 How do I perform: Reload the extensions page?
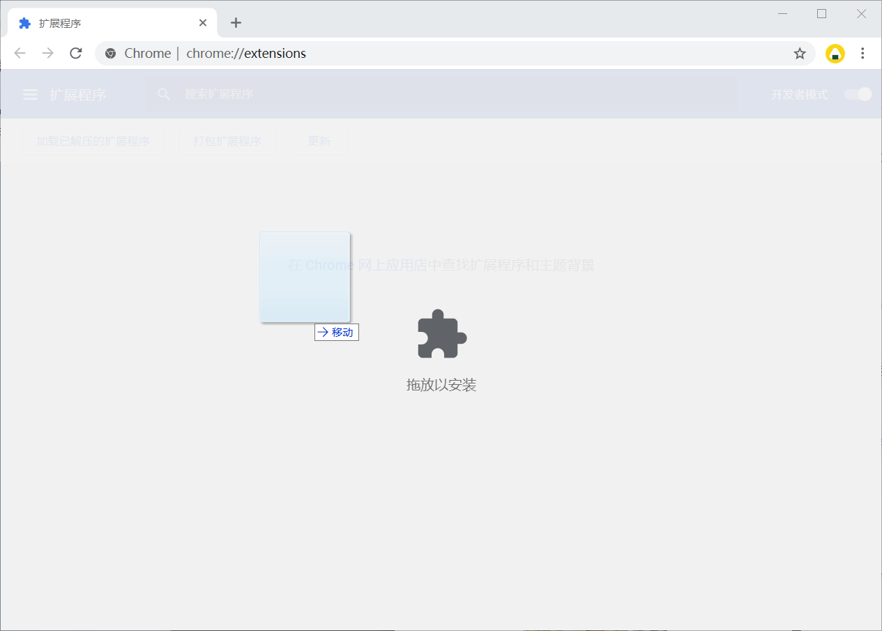(76, 54)
